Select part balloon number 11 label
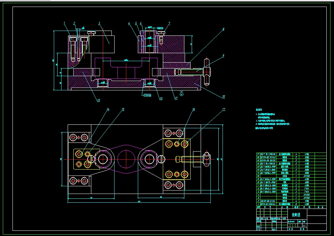The width and height of the screenshot is (334, 236). click(176, 98)
